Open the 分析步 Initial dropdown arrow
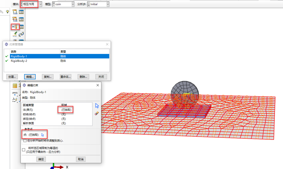This screenshot has width=283, height=169. [108, 4]
